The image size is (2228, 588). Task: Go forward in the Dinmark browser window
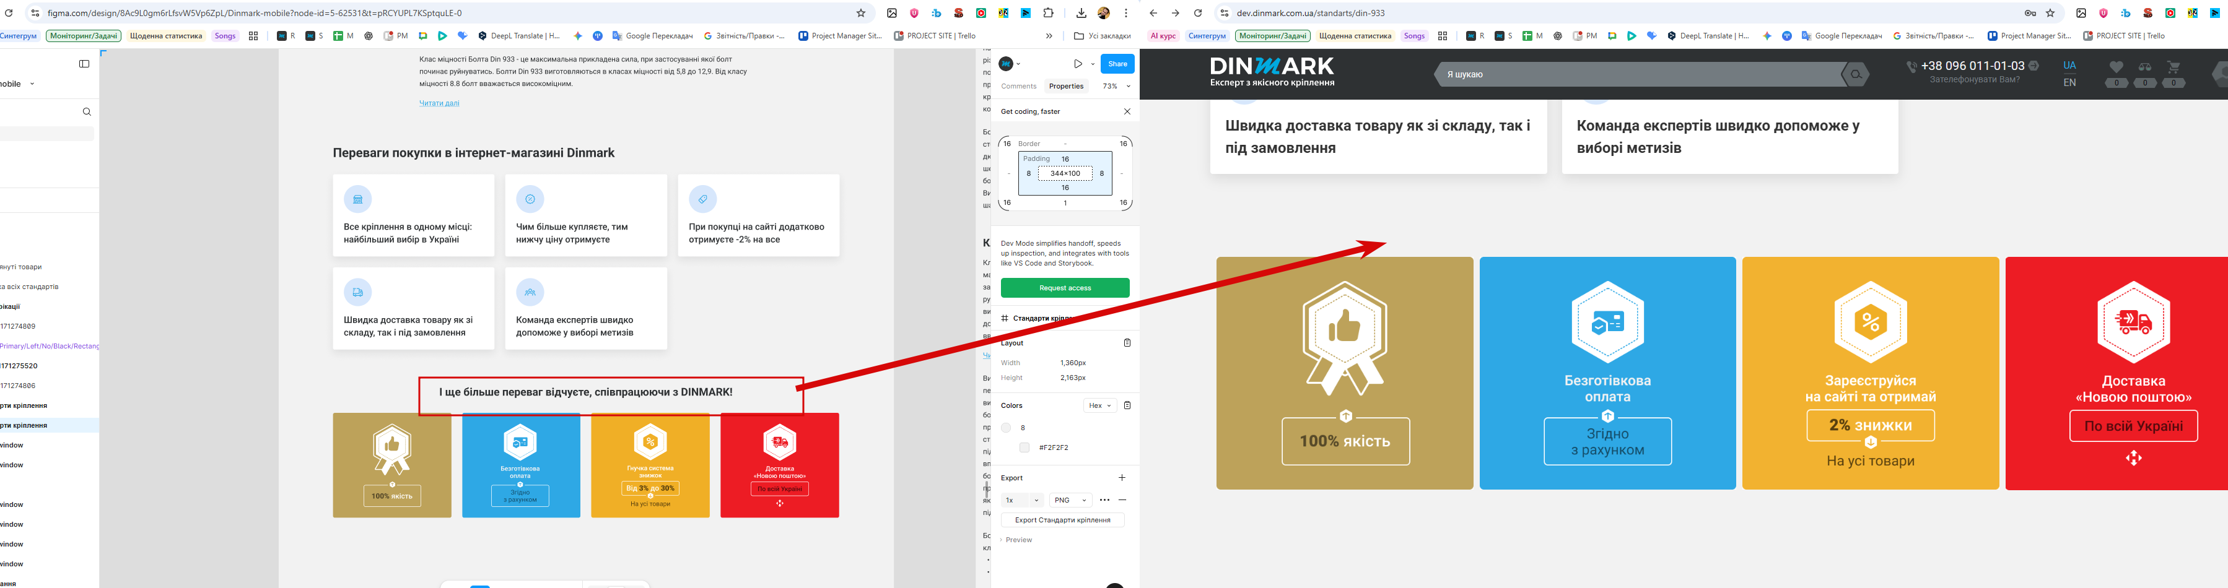click(1176, 13)
